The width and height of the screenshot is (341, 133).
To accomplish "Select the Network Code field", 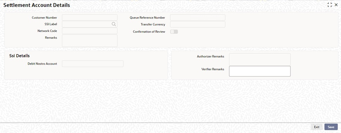I will (90, 31).
